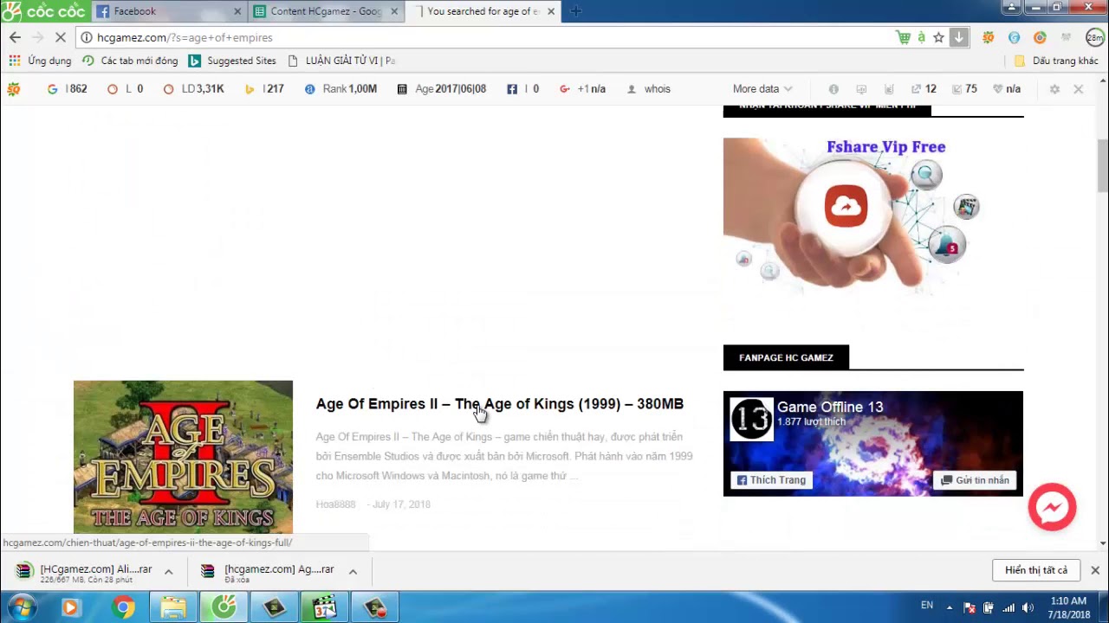Click the Google +1 n/a parameter
The height and width of the screenshot is (623, 1109).
click(x=582, y=89)
